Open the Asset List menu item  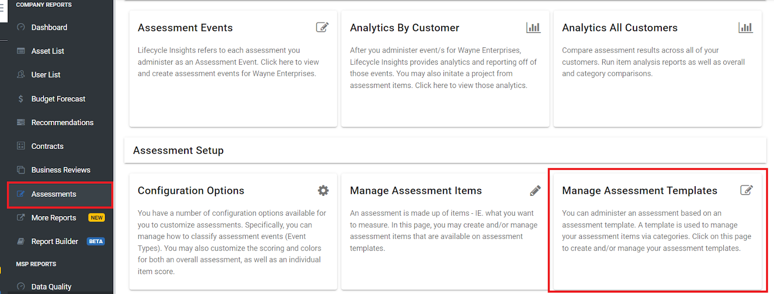[47, 51]
